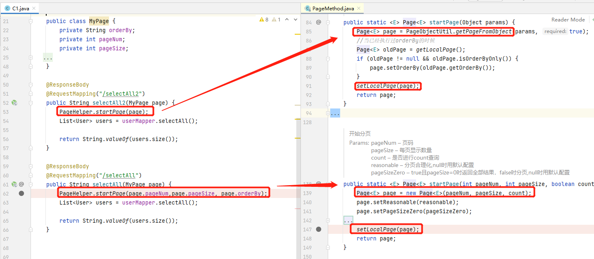This screenshot has height=259, width=594.
Task: Click the request mapping gutter icon on line 52
Action: [14, 103]
